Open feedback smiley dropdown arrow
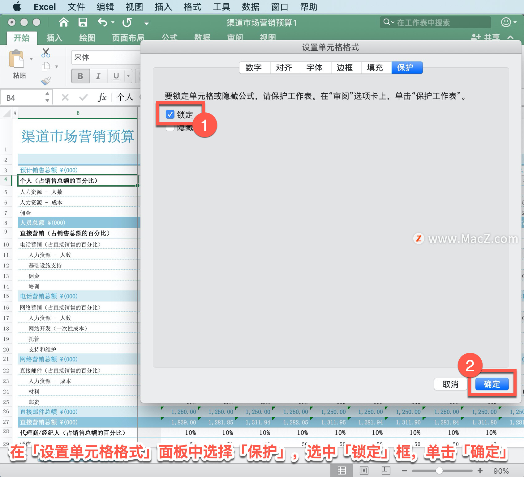Viewport: 524px width, 477px height. click(x=515, y=22)
